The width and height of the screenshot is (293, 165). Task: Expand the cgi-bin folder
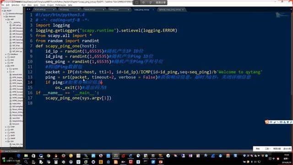pos(8,69)
